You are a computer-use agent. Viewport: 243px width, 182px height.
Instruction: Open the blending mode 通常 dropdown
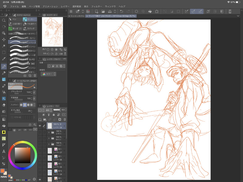48,110
